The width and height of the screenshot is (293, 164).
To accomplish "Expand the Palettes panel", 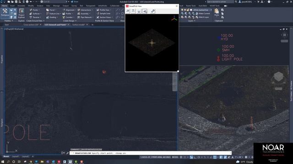I will (x=9, y=21).
